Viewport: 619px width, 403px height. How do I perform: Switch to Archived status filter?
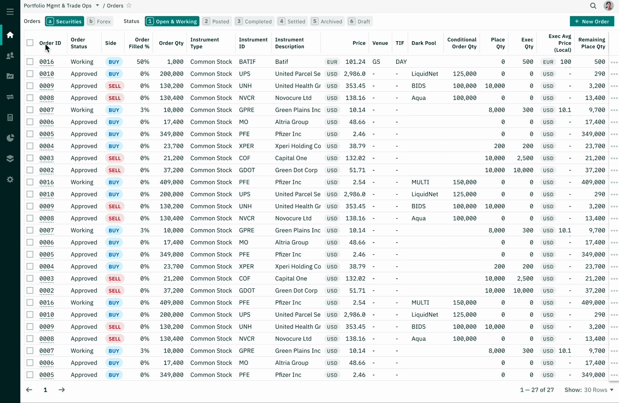[x=327, y=21]
